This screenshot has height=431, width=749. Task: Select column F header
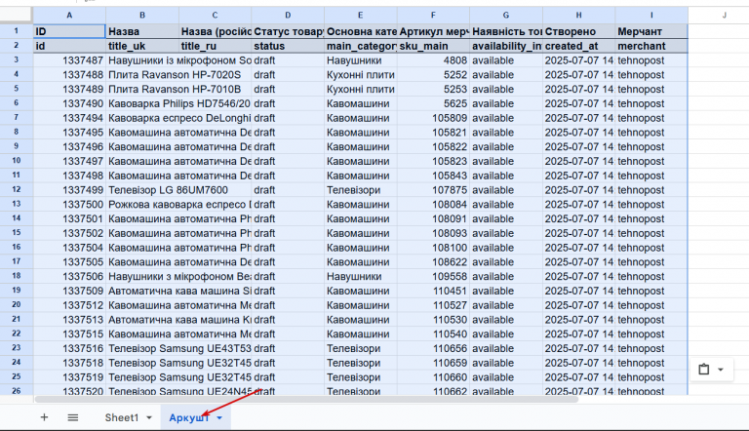click(433, 16)
